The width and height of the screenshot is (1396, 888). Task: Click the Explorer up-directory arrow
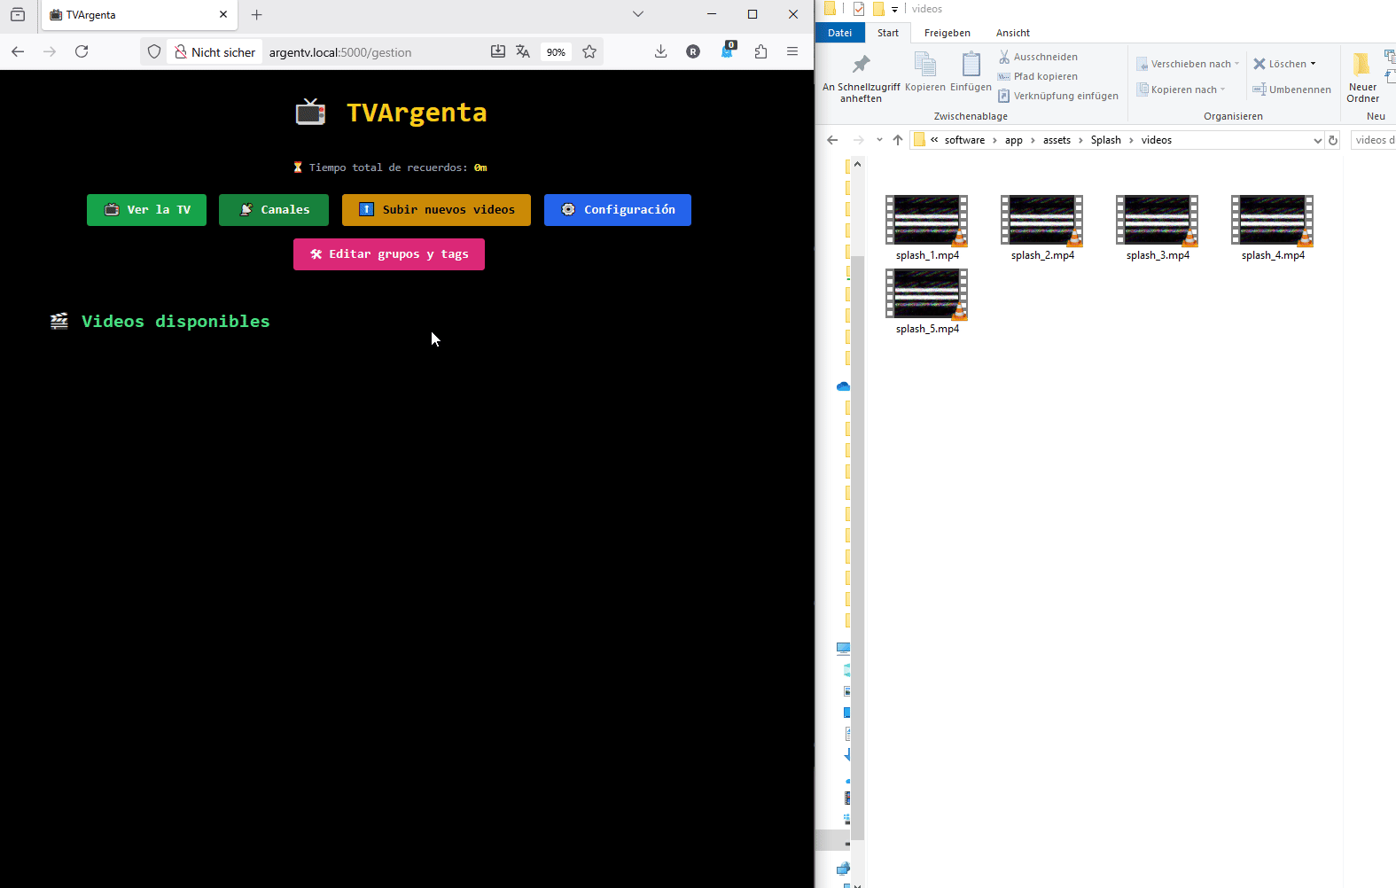pyautogui.click(x=898, y=140)
